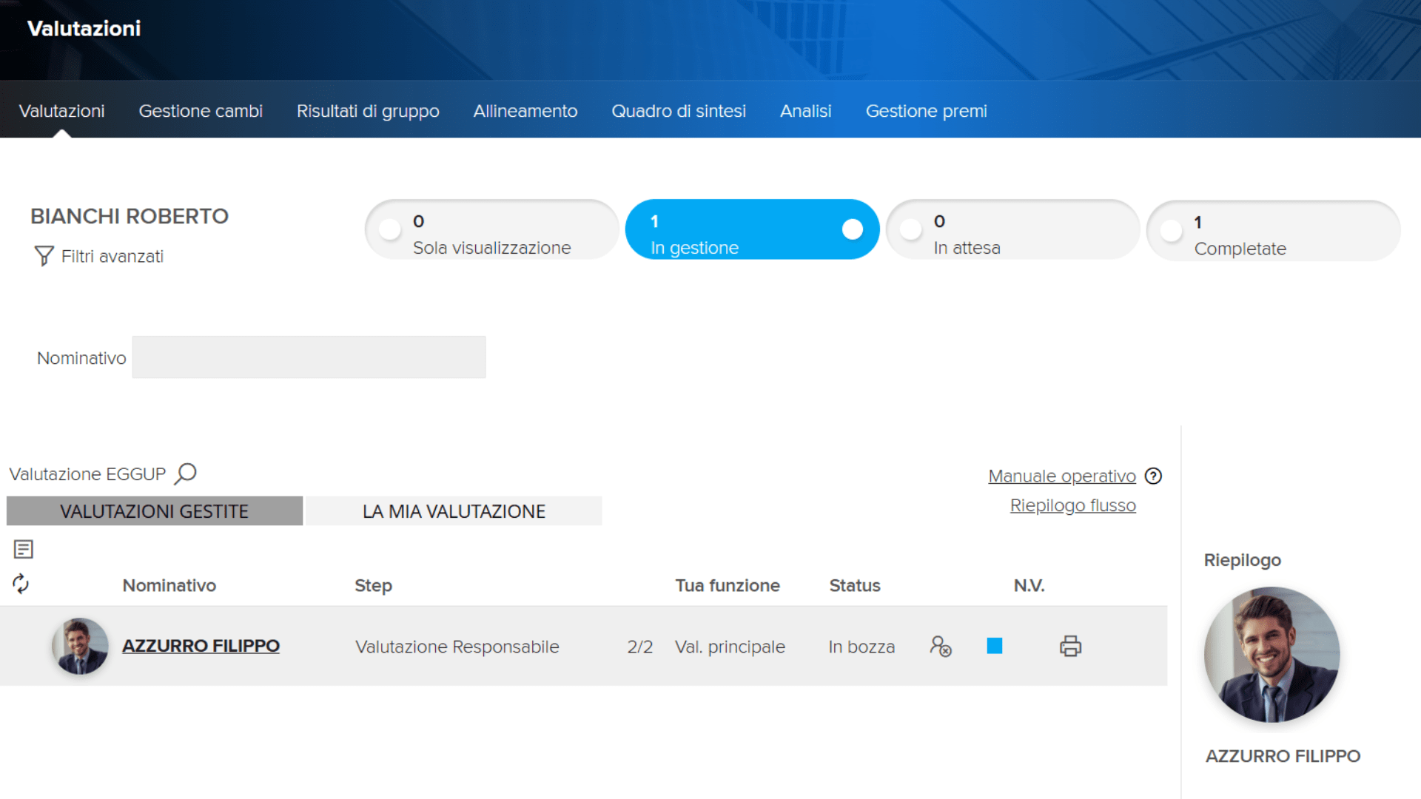Switch to the Allineamento tab
1421x799 pixels.
pyautogui.click(x=525, y=111)
